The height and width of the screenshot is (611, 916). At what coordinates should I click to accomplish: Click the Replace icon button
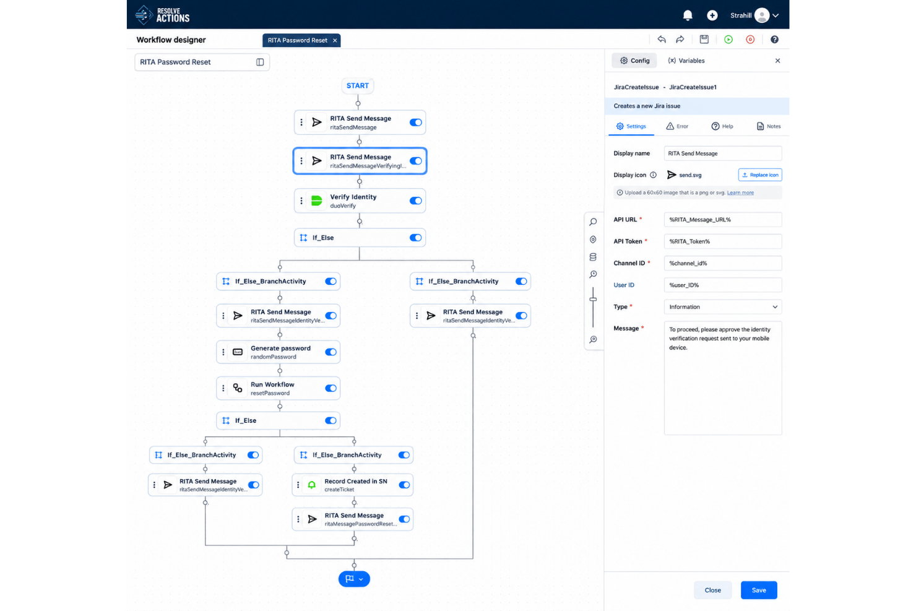click(x=760, y=175)
